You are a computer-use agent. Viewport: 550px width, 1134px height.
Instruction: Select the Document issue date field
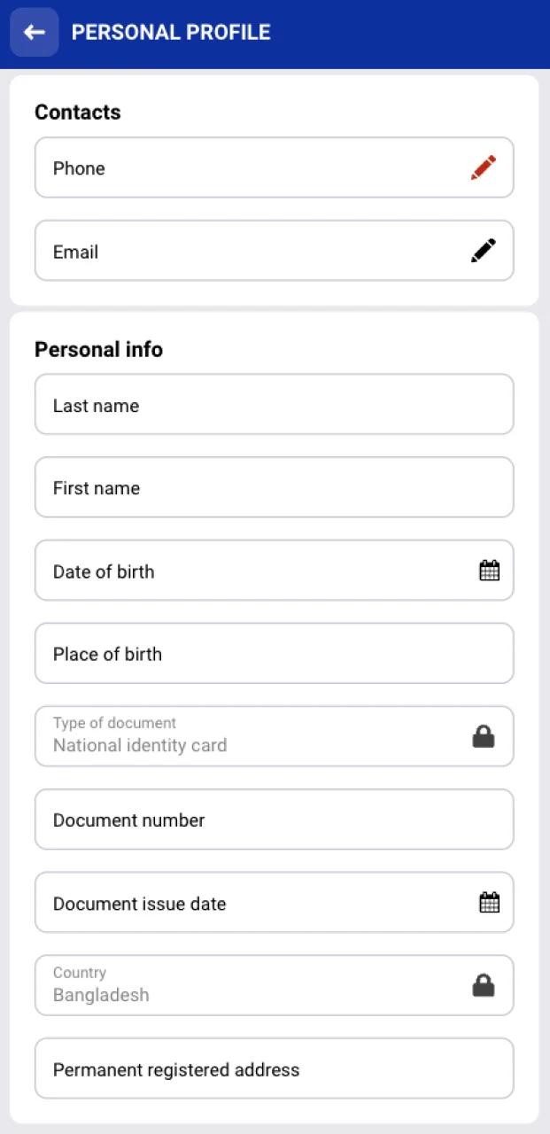[248, 903]
